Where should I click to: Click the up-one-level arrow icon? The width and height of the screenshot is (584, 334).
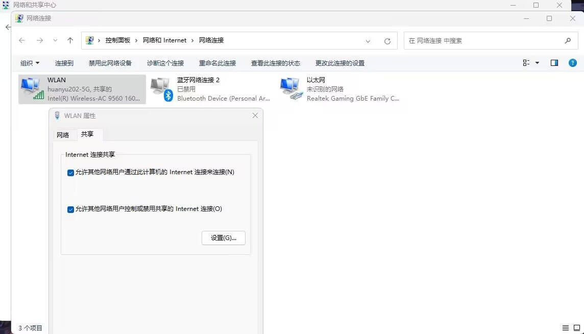[70, 40]
